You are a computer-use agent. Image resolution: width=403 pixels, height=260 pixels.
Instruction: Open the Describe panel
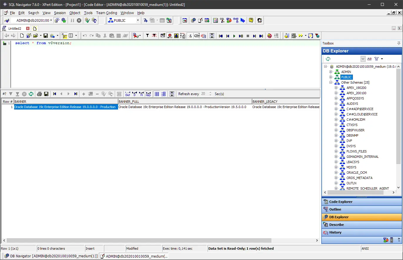point(362,225)
